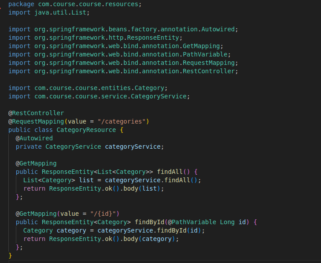
Task: Click @PathVariable in the method parameter
Action: pyautogui.click(x=192, y=222)
